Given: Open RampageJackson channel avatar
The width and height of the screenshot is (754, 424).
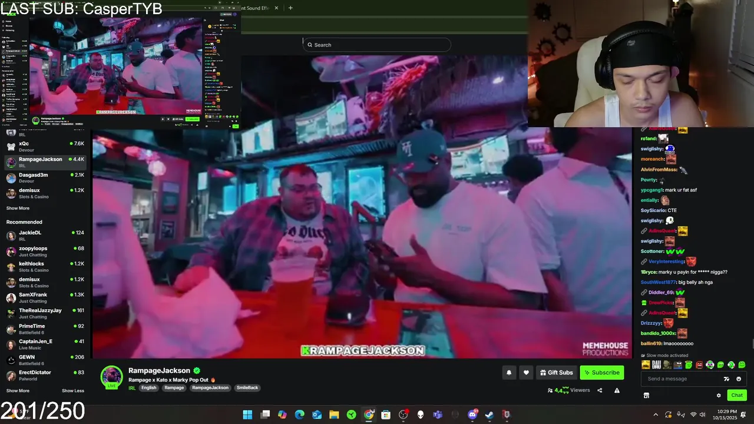Looking at the screenshot, I should (x=111, y=377).
